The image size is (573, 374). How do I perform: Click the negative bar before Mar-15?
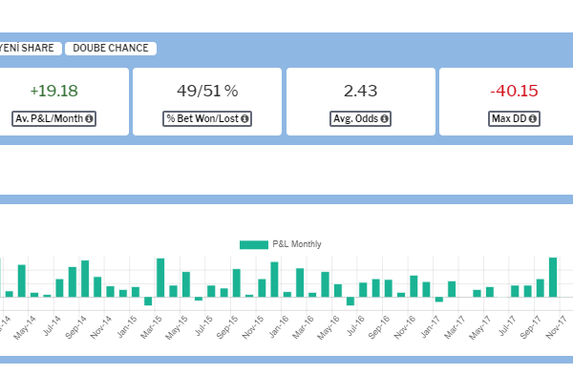[148, 301]
